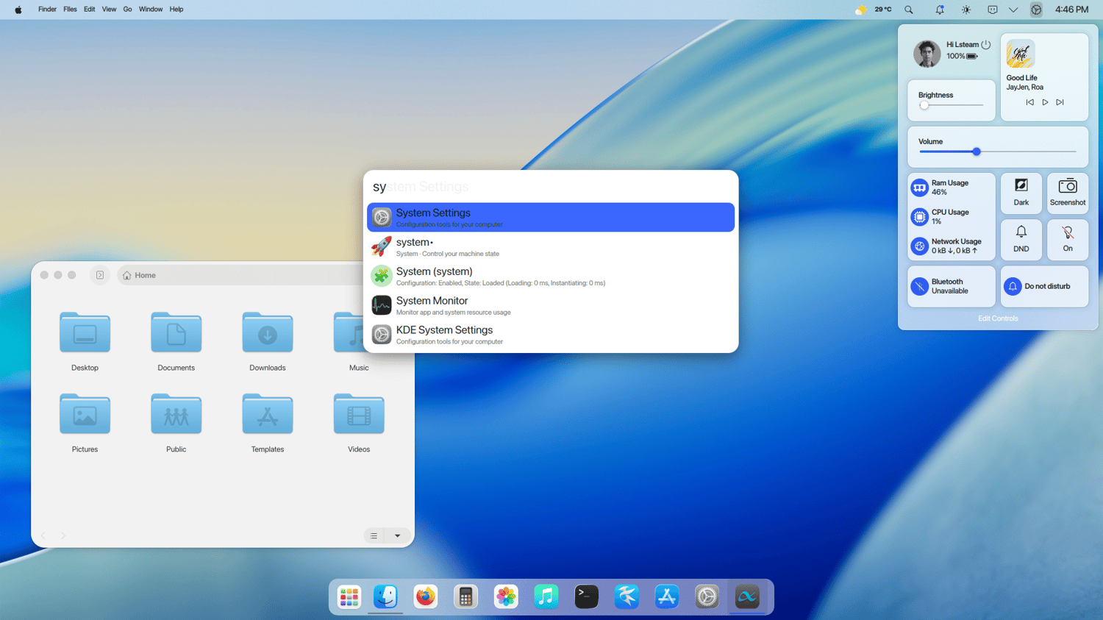The width and height of the screenshot is (1103, 620).
Task: Open the Go menu
Action: [x=127, y=10]
